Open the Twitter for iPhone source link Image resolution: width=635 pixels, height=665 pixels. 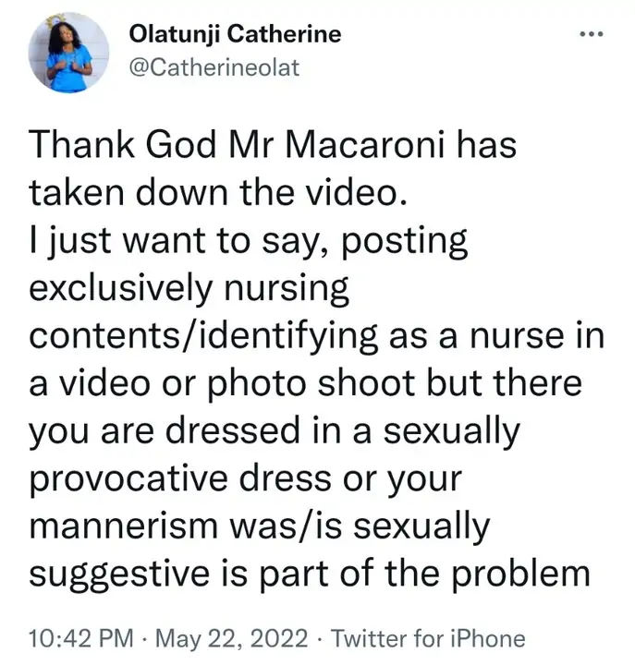point(428,637)
